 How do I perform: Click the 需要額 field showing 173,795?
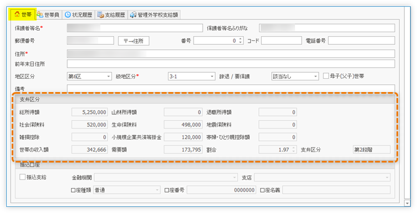click(x=183, y=150)
